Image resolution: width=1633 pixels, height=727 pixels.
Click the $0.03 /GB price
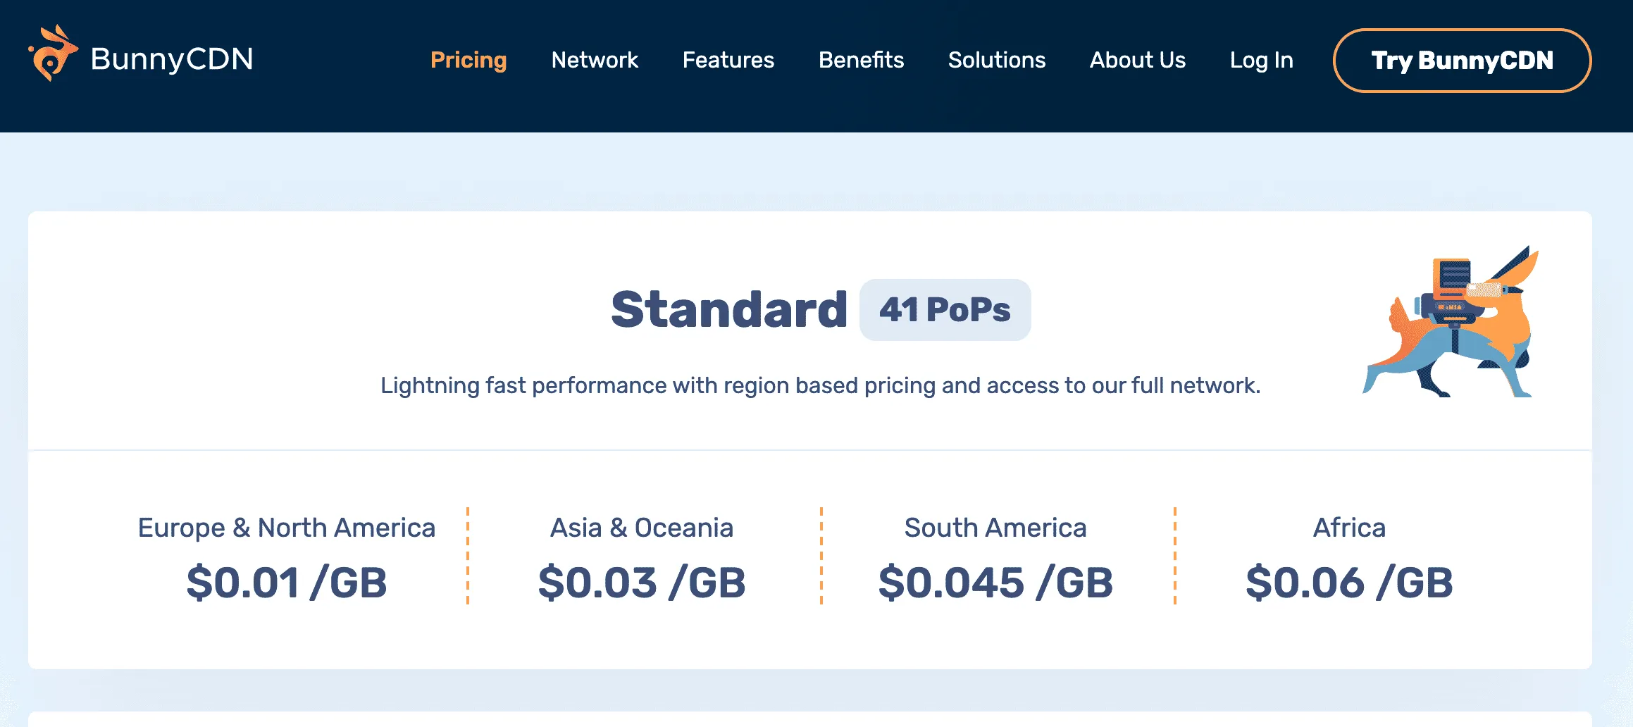642,583
